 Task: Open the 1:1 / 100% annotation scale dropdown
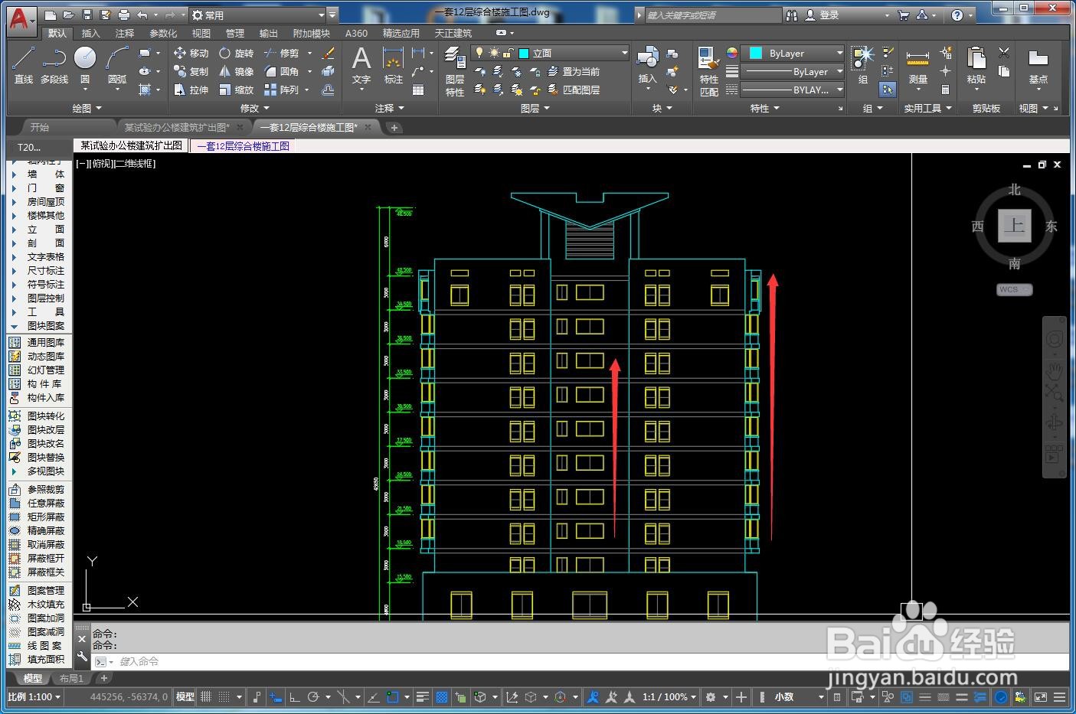669,697
